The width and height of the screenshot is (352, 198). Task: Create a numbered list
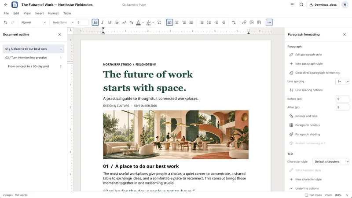209,22
